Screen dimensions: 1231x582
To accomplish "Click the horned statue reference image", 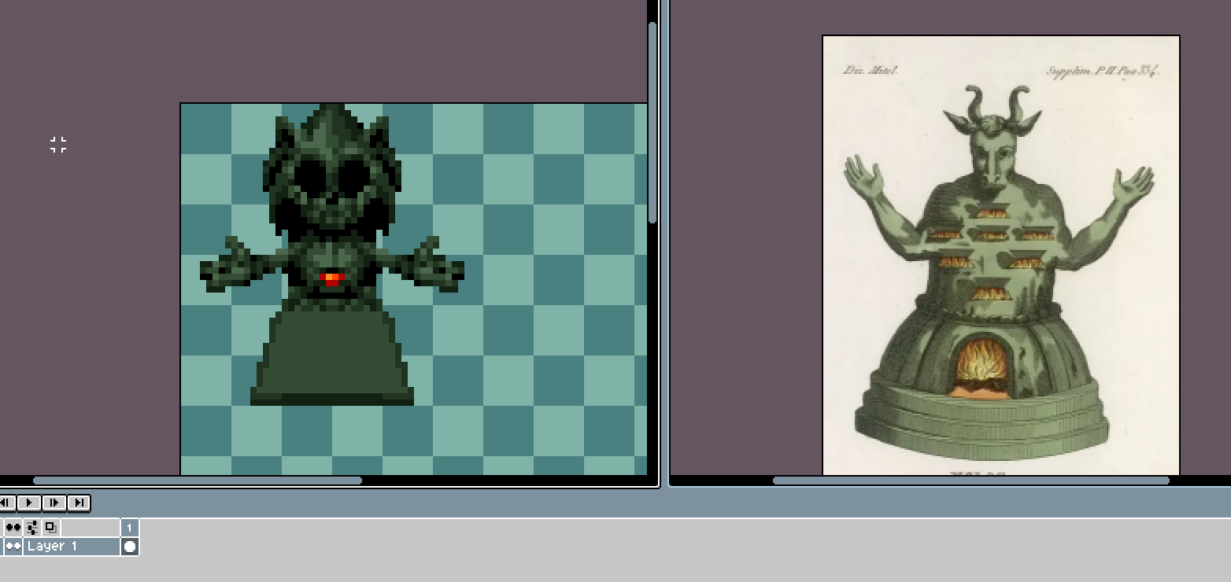I will [1001, 256].
